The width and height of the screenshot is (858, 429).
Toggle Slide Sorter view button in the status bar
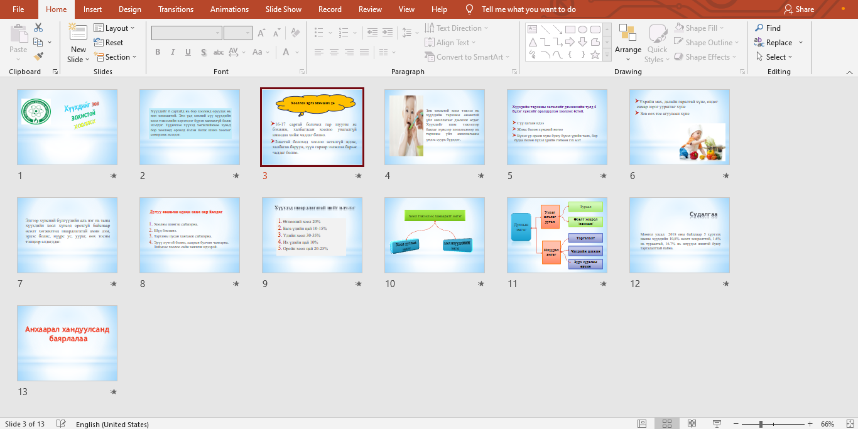point(666,424)
